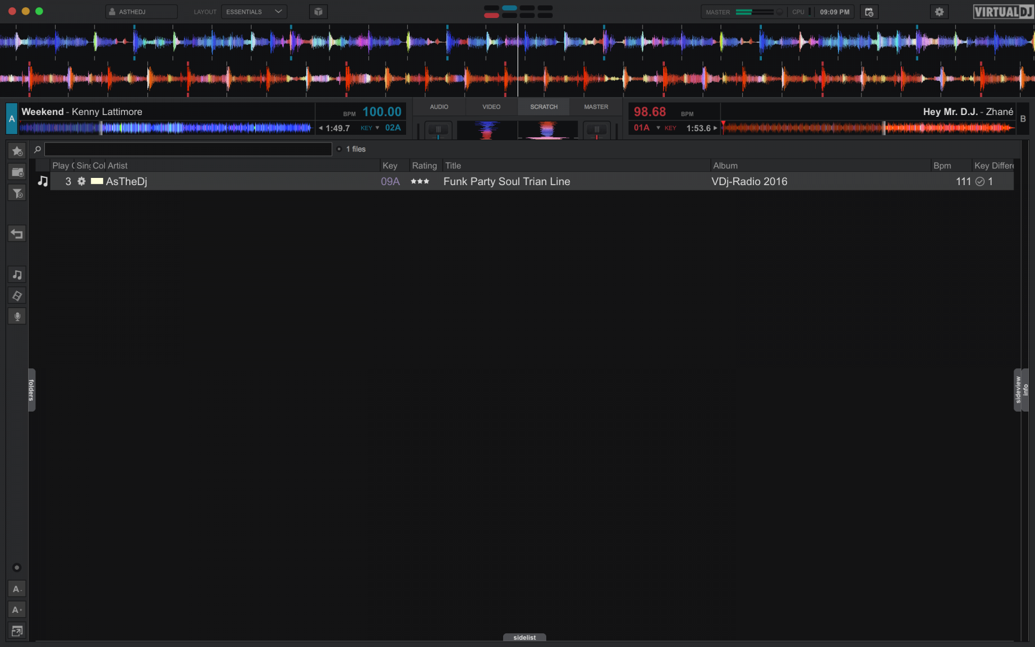Click the 'VDj-Radio 2016' album cell
The image size is (1035, 647).
(749, 182)
